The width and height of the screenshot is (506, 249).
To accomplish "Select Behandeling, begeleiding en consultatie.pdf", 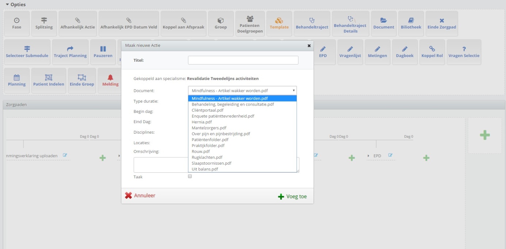I will pos(242,104).
